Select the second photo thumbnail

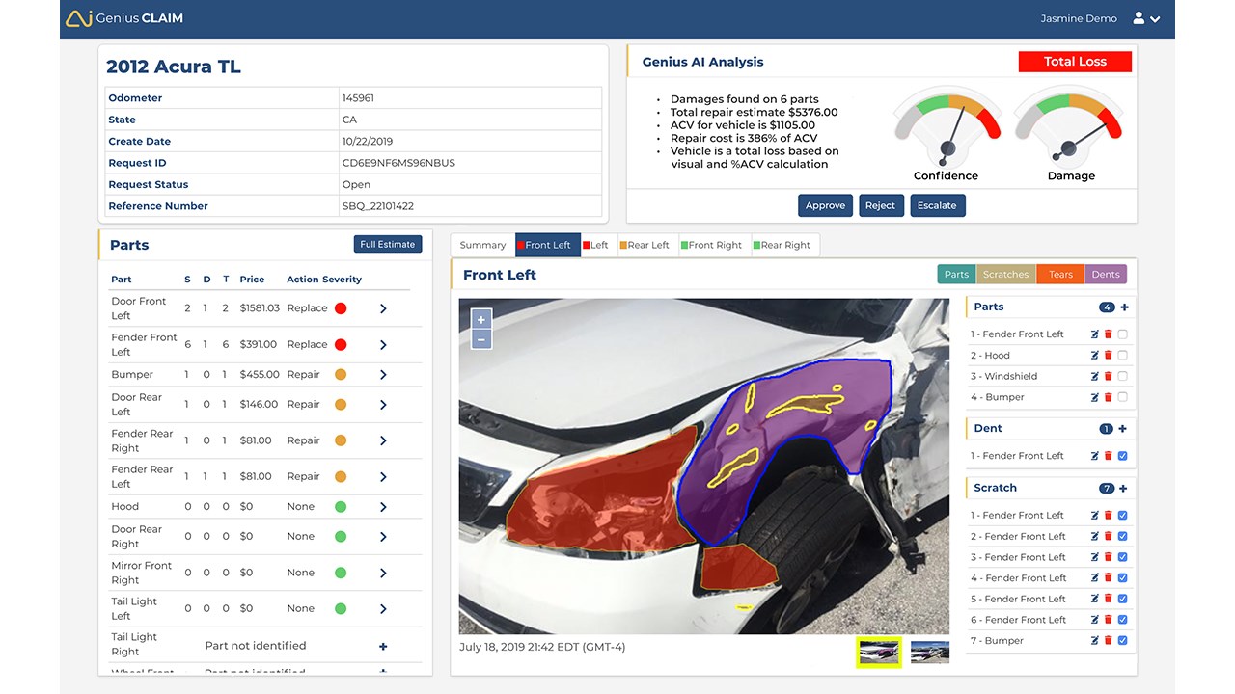point(930,653)
